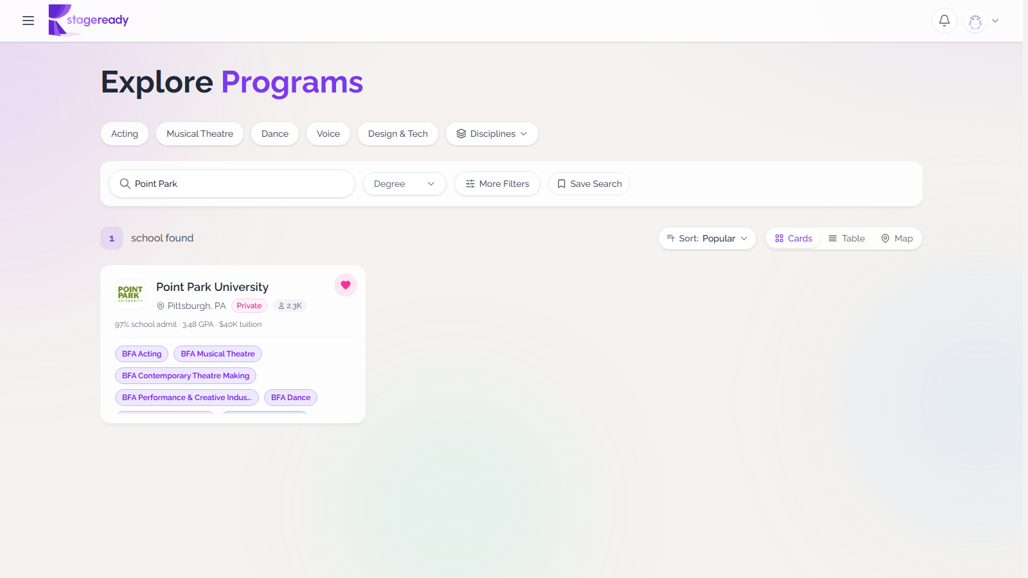
Task: Open the Sort: Popular dropdown
Action: 707,238
